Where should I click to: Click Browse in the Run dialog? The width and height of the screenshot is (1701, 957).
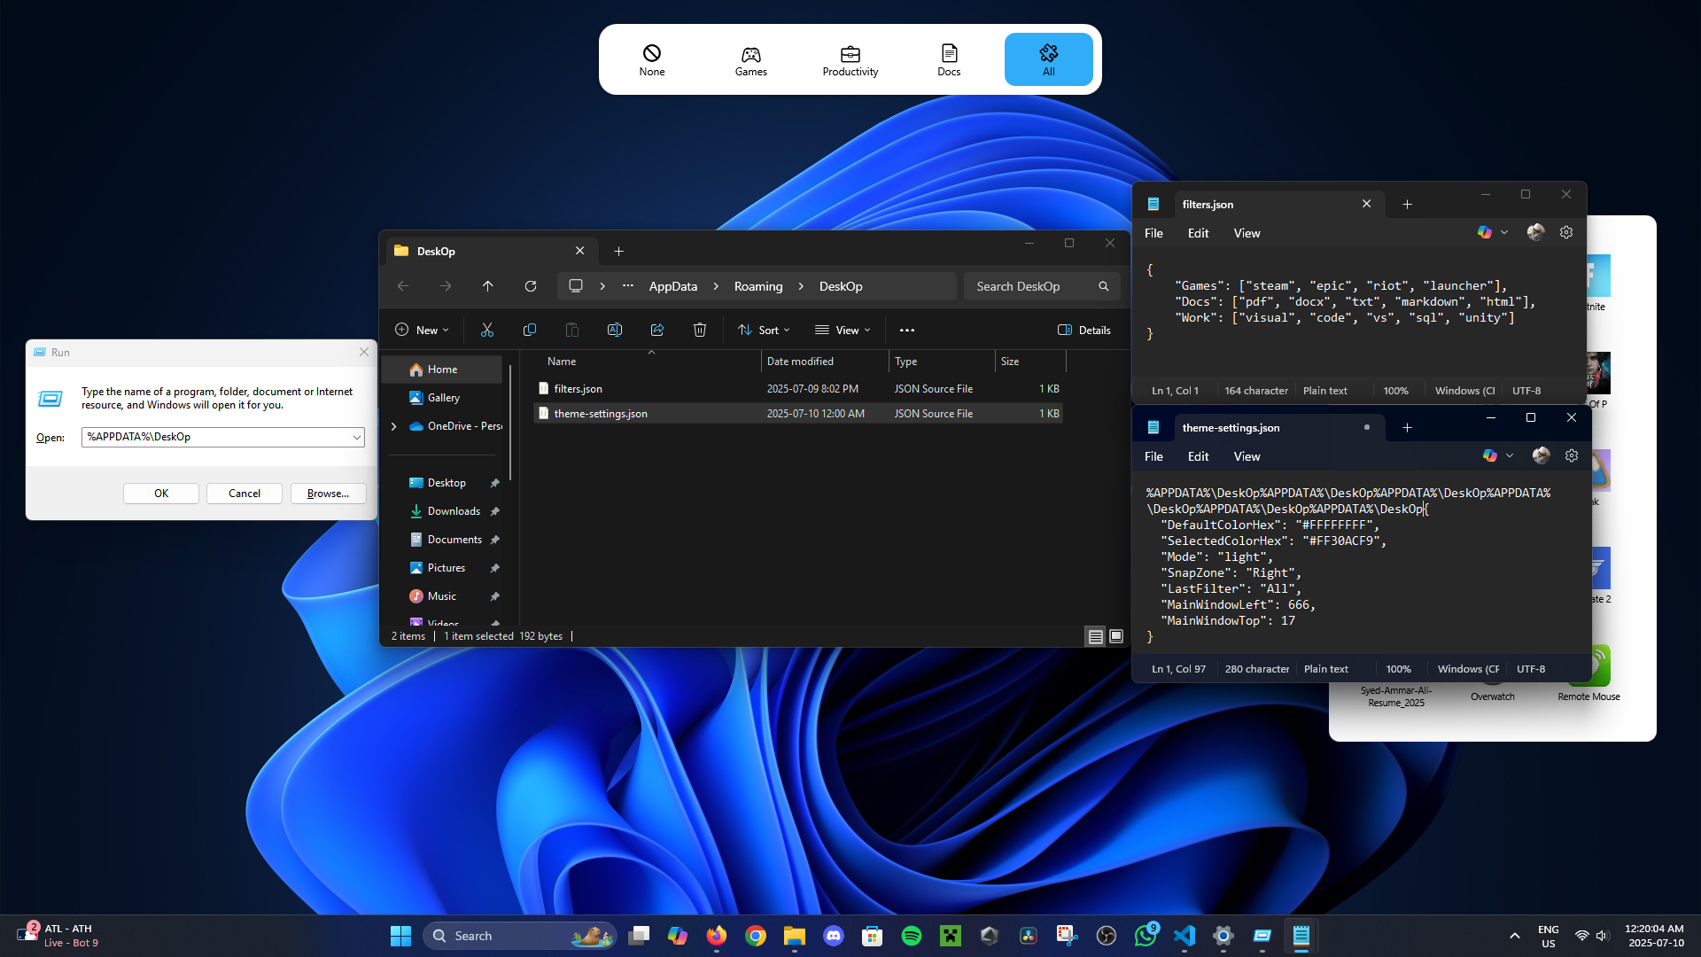[x=326, y=493]
